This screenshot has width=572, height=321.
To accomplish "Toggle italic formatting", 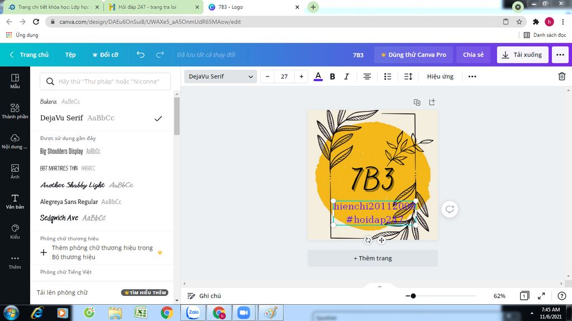I will coord(346,76).
